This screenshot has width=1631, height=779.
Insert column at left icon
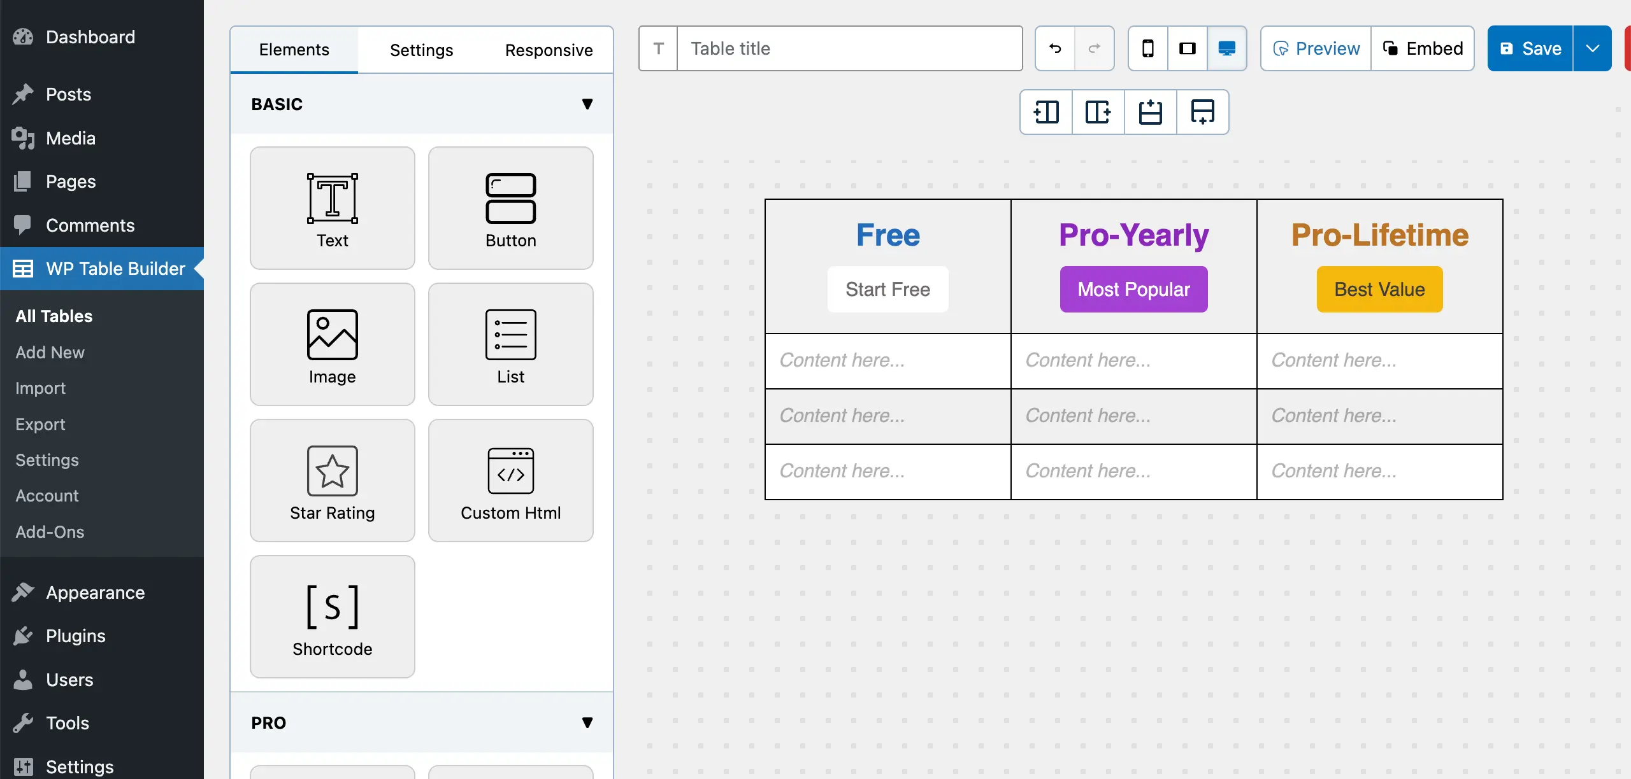(x=1046, y=112)
